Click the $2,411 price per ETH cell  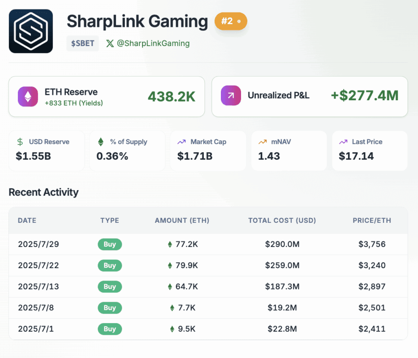pos(372,329)
